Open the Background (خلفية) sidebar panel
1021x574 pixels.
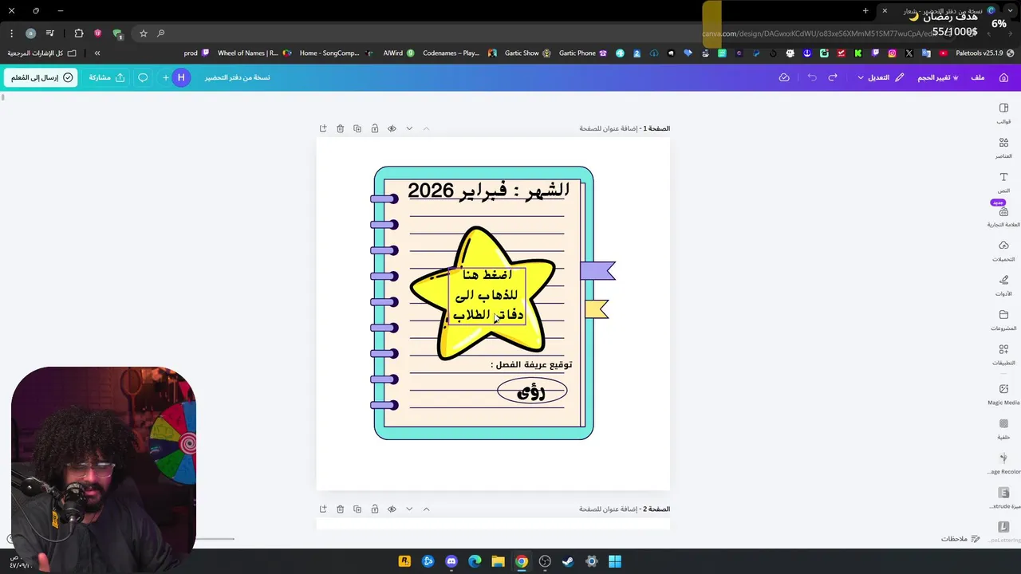(x=1003, y=429)
